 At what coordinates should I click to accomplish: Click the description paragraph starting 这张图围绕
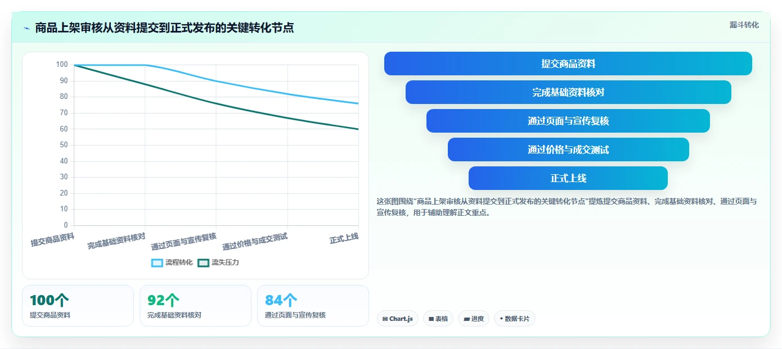tap(567, 207)
